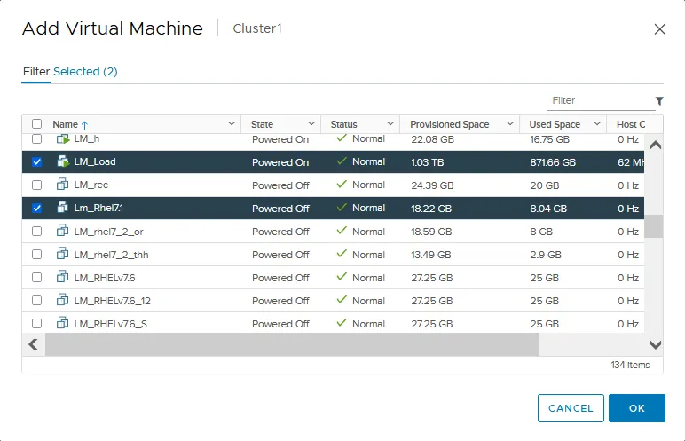Click the LM_rhel7_2_or VM icon
685x441 pixels.
click(x=62, y=231)
